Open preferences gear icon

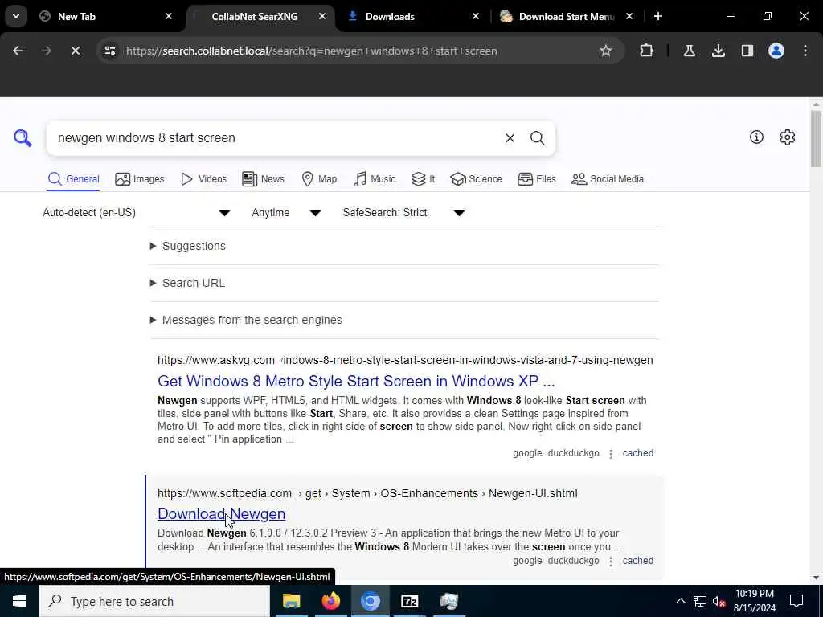787,137
